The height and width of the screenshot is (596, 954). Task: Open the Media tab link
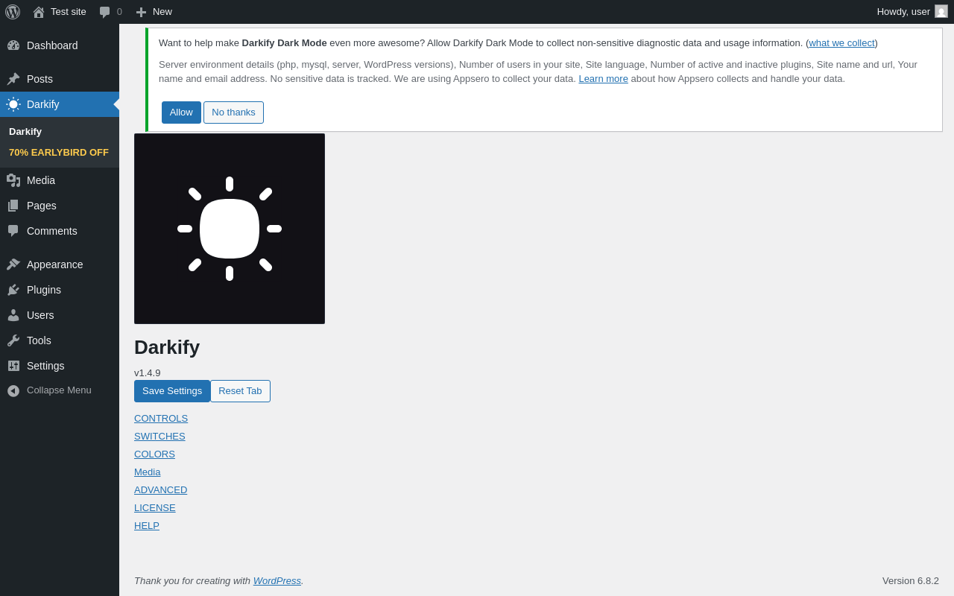[148, 472]
